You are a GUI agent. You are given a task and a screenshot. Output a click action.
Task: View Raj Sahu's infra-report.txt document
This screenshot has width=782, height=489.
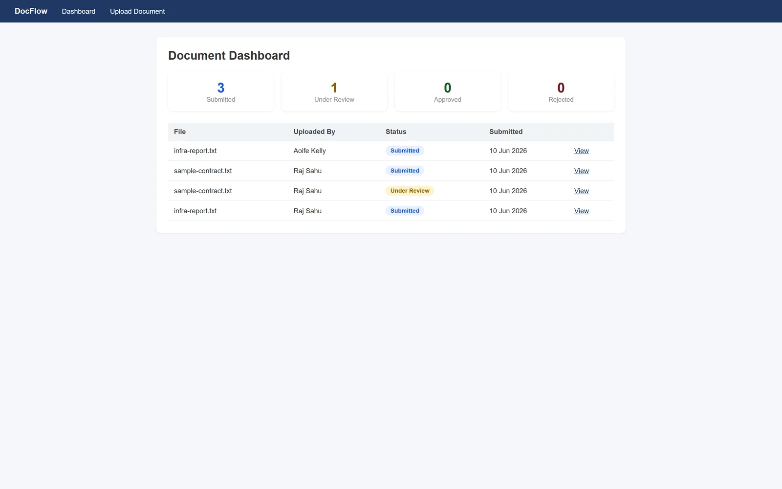tap(581, 211)
